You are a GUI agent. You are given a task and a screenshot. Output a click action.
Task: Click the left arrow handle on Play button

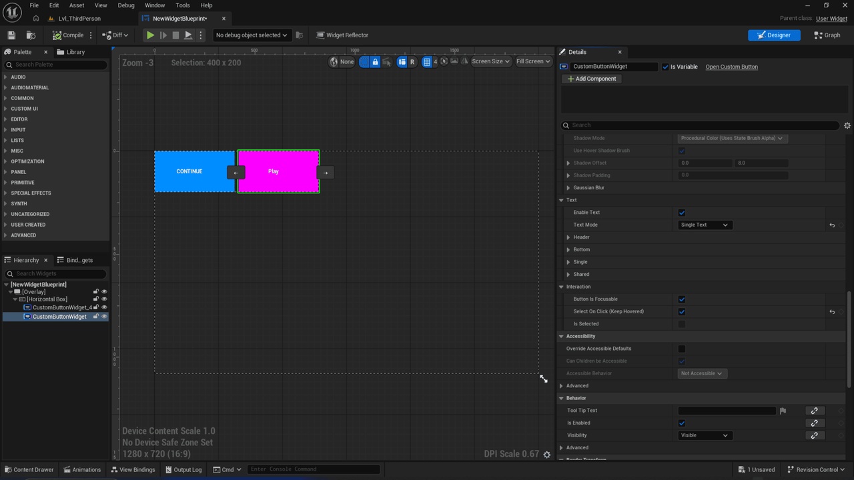(236, 173)
